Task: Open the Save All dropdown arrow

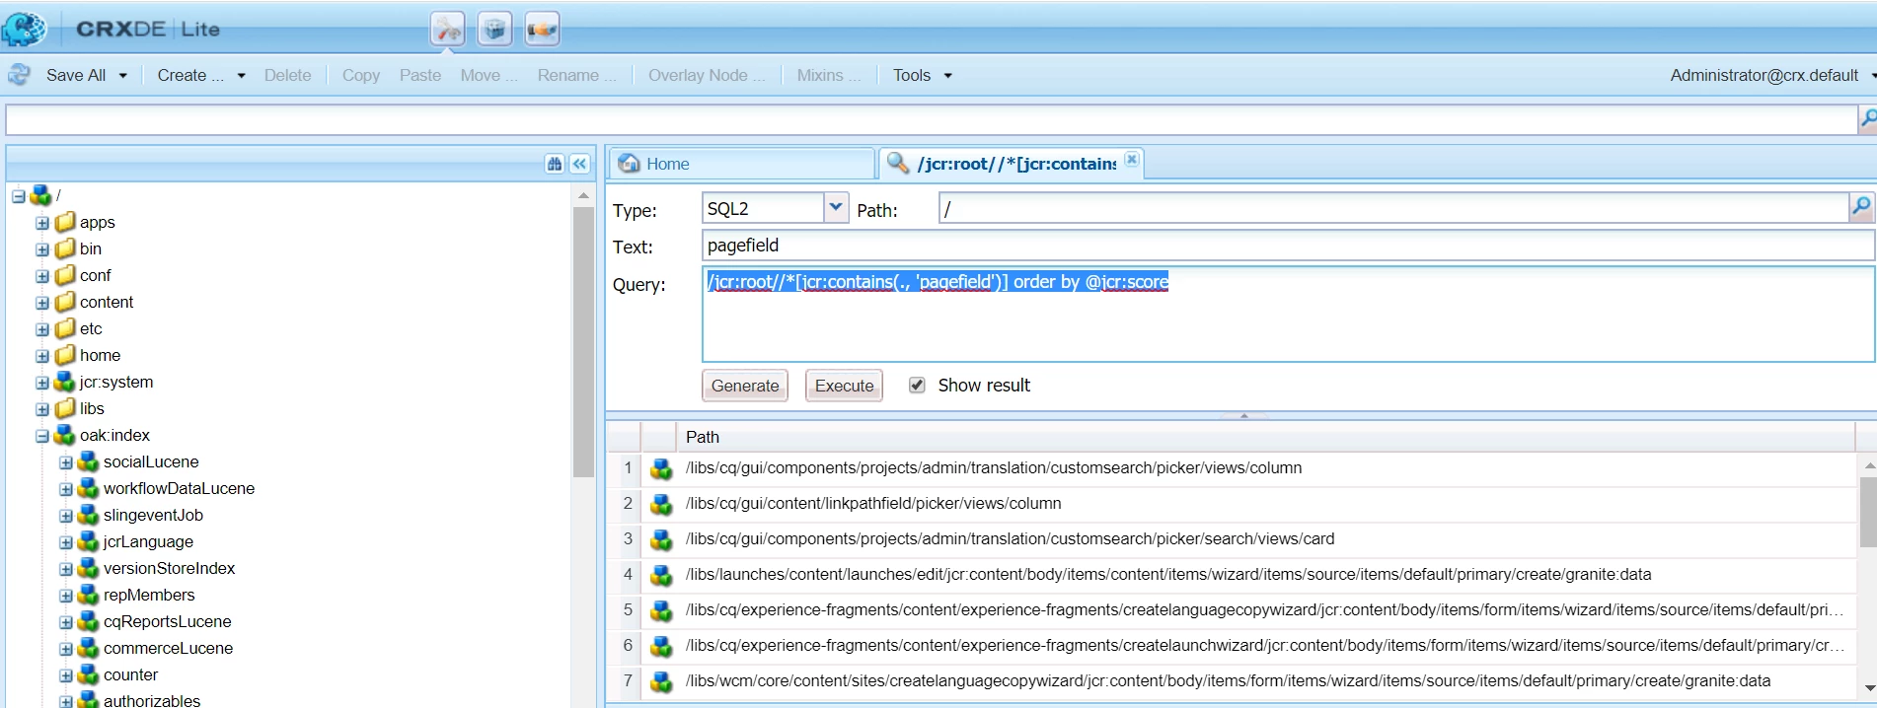Action: coord(123,75)
